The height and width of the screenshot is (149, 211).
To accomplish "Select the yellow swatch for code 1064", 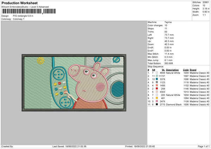I will coord(157,98).
